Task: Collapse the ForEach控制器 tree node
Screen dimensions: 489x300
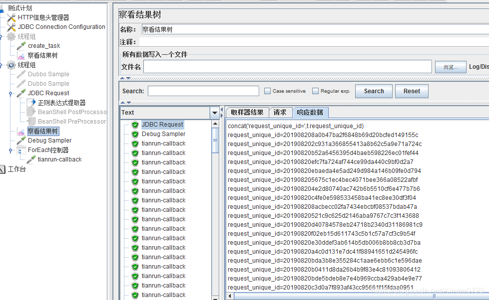Action: pos(10,150)
